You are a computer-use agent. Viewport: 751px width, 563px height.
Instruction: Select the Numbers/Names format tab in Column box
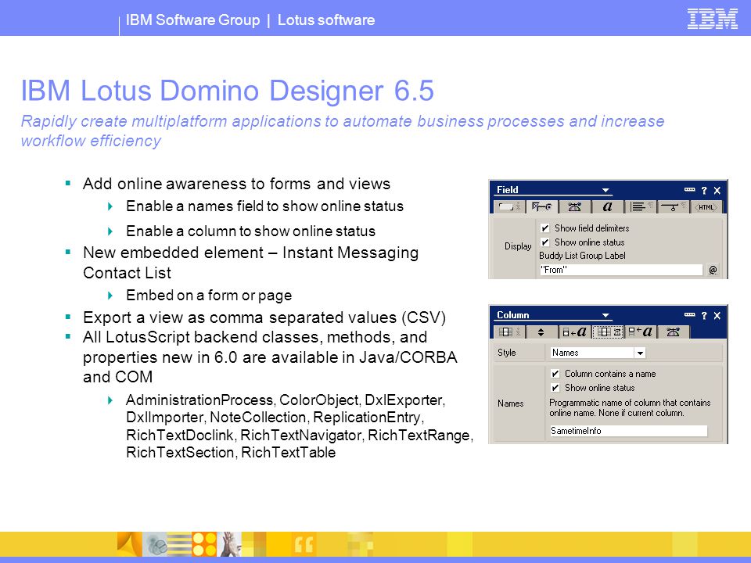pos(607,332)
